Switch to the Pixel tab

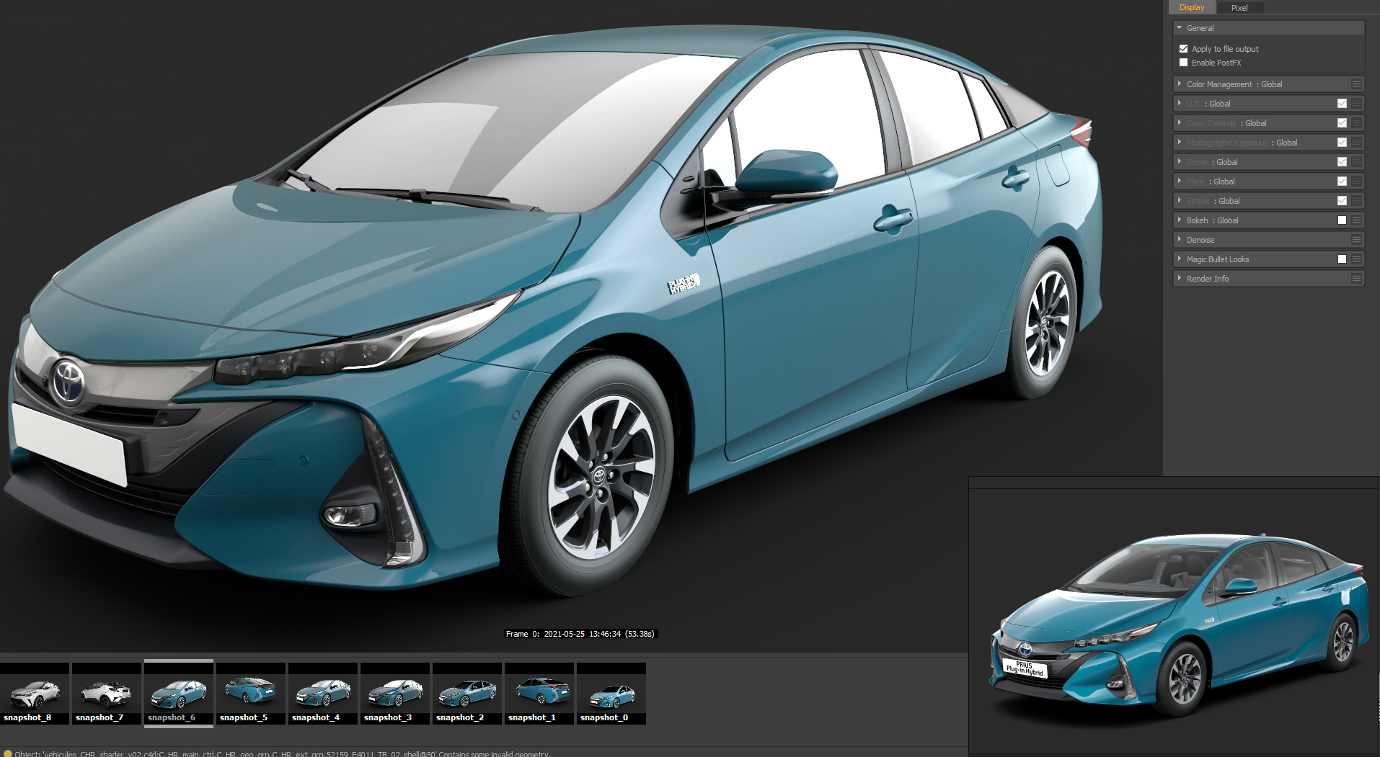(1239, 8)
